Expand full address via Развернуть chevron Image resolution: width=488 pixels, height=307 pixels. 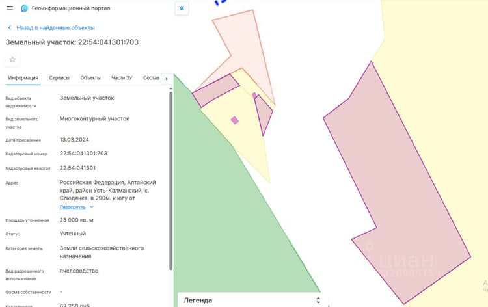point(92,207)
